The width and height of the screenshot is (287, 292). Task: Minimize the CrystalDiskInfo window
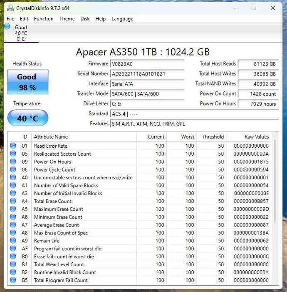pyautogui.click(x=235, y=8)
